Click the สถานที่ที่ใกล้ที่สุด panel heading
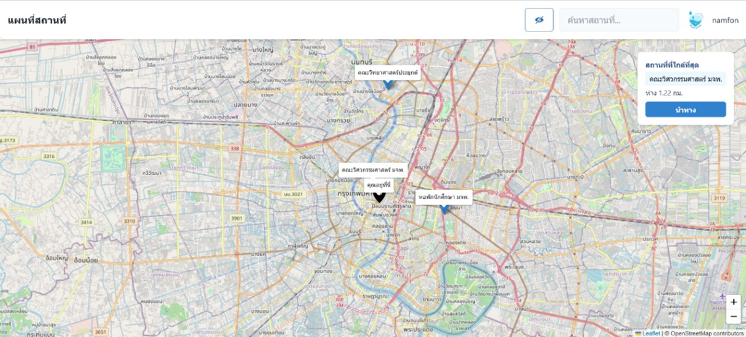Image resolution: width=746 pixels, height=337 pixels. tap(672, 65)
